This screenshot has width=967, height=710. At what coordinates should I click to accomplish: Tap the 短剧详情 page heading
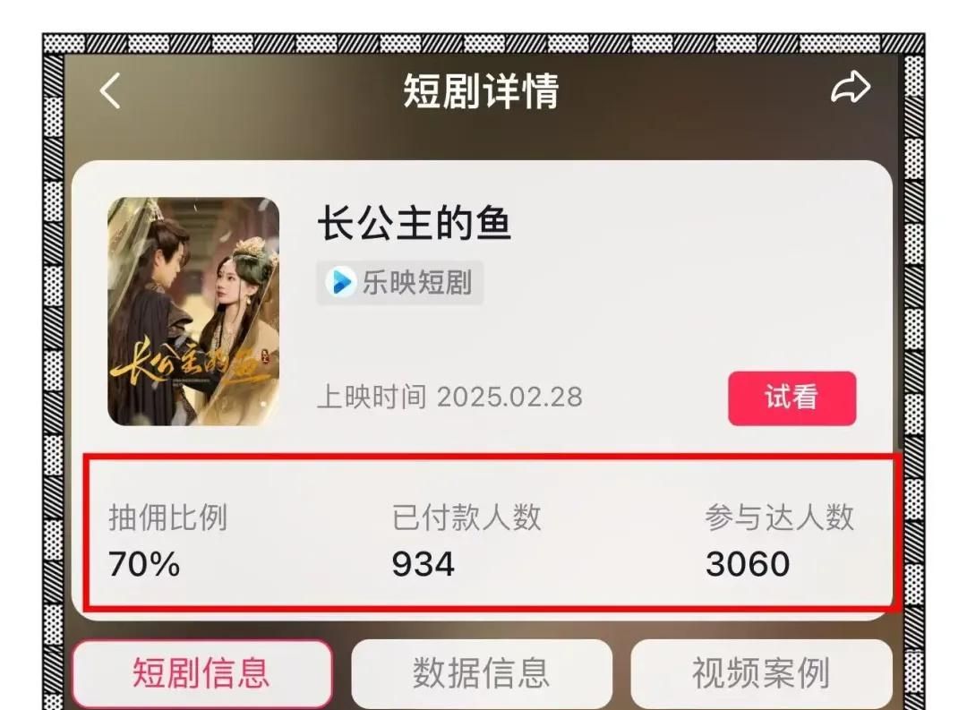coord(481,90)
